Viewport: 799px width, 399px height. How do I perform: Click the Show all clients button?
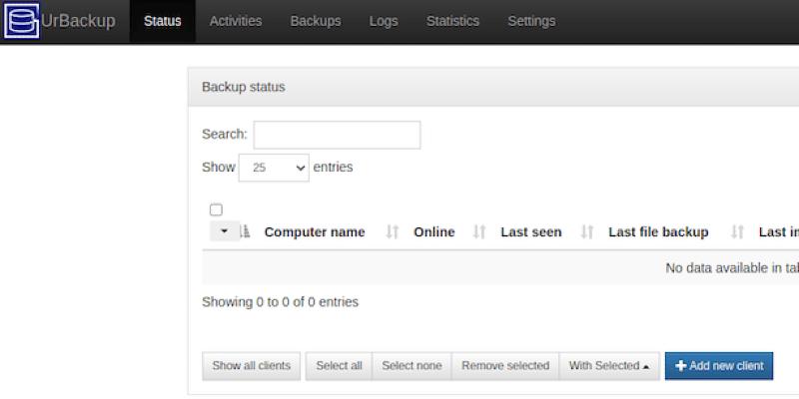click(x=252, y=366)
